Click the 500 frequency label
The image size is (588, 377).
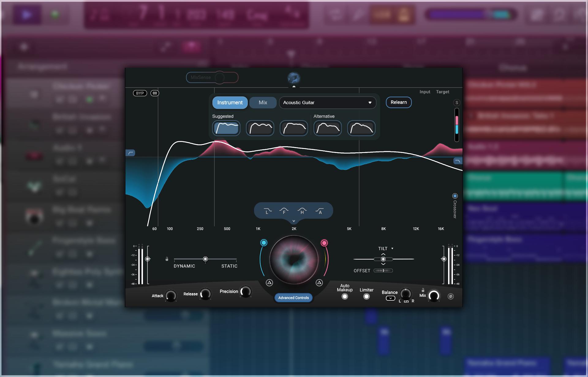pyautogui.click(x=227, y=229)
